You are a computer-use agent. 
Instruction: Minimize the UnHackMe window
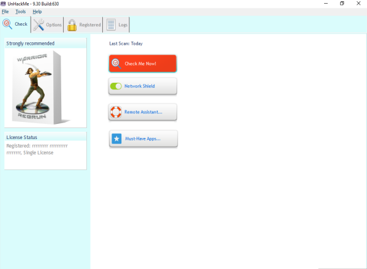tap(326, 4)
